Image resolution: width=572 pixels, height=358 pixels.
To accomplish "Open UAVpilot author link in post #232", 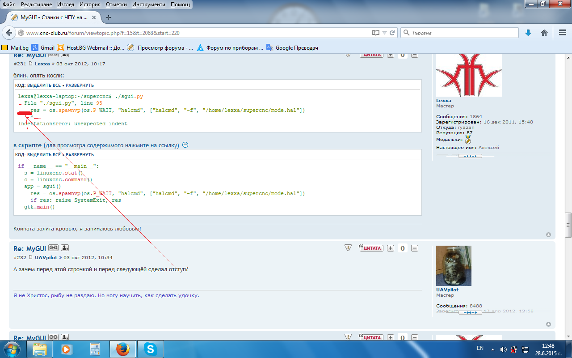I will pyautogui.click(x=46, y=257).
